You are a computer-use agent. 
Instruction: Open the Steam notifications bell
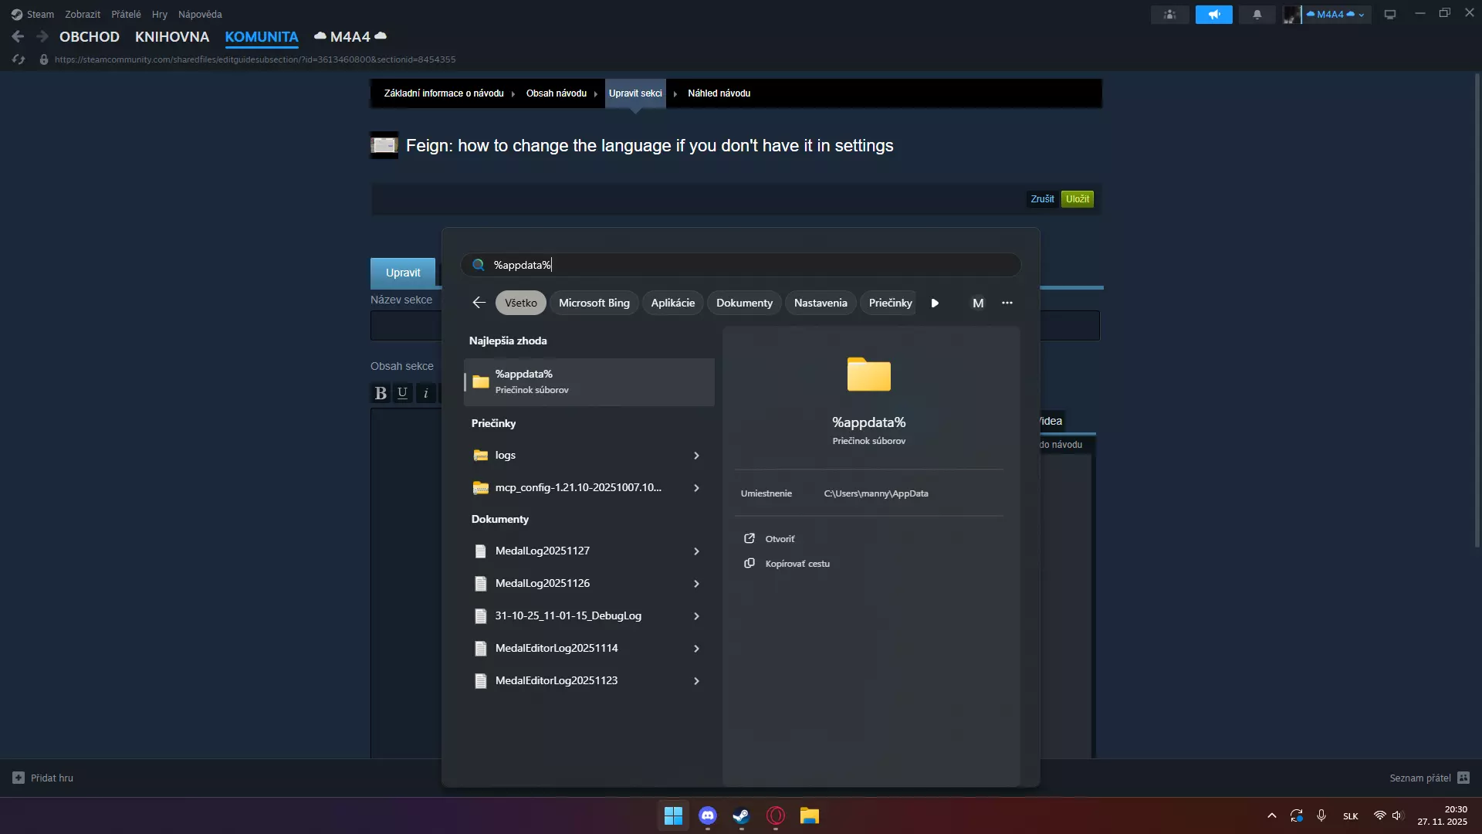(x=1257, y=15)
